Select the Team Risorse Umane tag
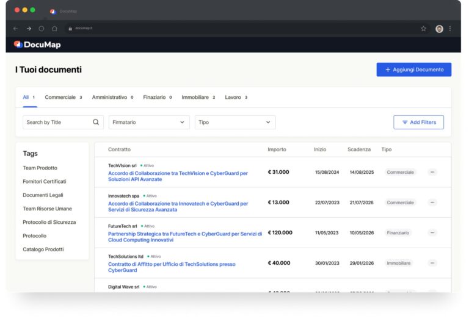Screen dimensions: 469x319 pos(47,209)
